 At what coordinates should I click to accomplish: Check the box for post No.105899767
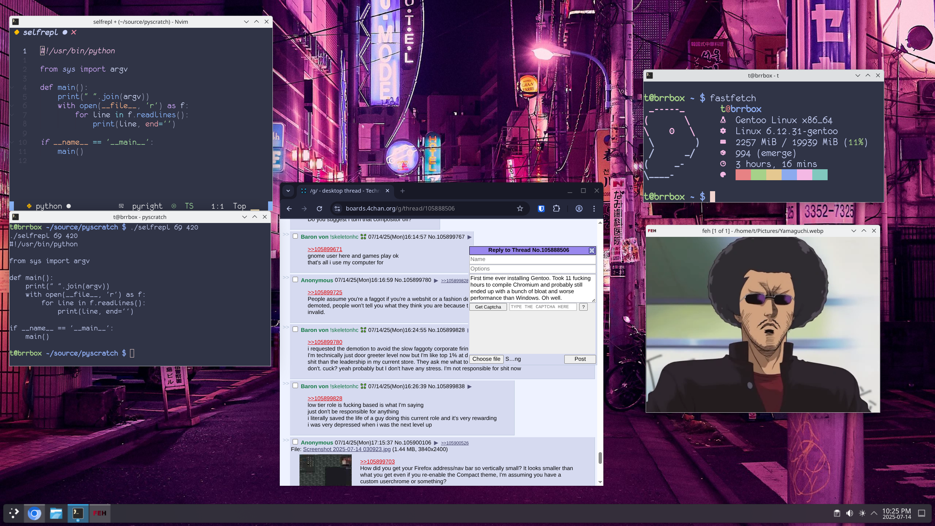(295, 236)
